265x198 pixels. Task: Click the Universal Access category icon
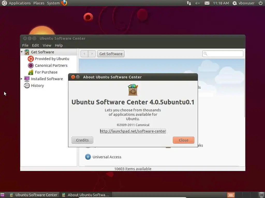(x=88, y=157)
